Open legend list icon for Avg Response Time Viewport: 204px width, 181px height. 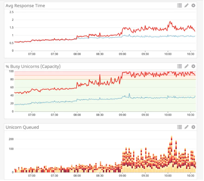[180, 6]
